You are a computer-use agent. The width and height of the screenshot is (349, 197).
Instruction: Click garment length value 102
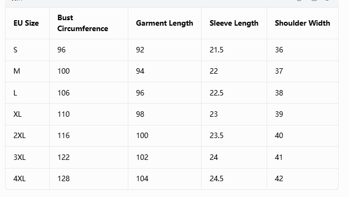coord(142,157)
